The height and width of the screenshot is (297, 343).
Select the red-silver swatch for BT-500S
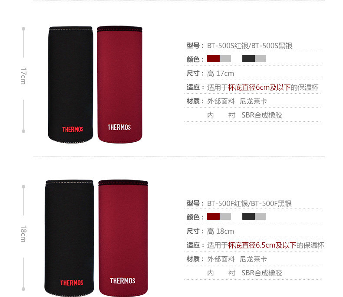[219, 59]
